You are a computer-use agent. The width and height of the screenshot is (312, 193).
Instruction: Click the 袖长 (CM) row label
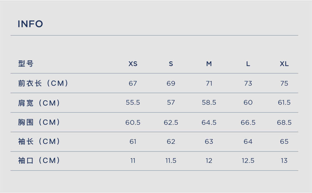(39, 141)
